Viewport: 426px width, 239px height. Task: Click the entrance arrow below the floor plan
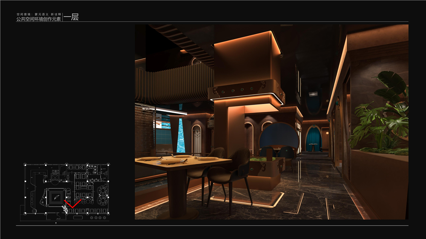coord(56,222)
